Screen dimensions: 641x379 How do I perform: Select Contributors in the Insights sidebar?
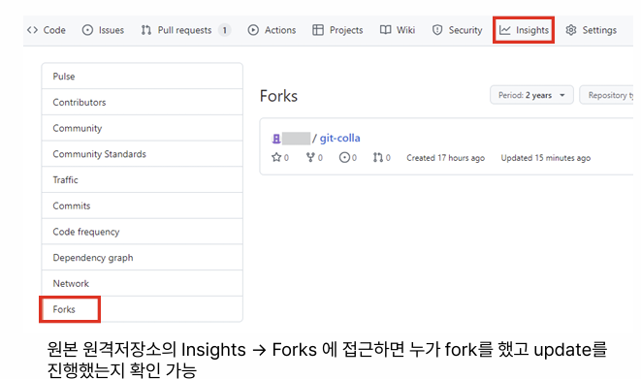pos(142,102)
